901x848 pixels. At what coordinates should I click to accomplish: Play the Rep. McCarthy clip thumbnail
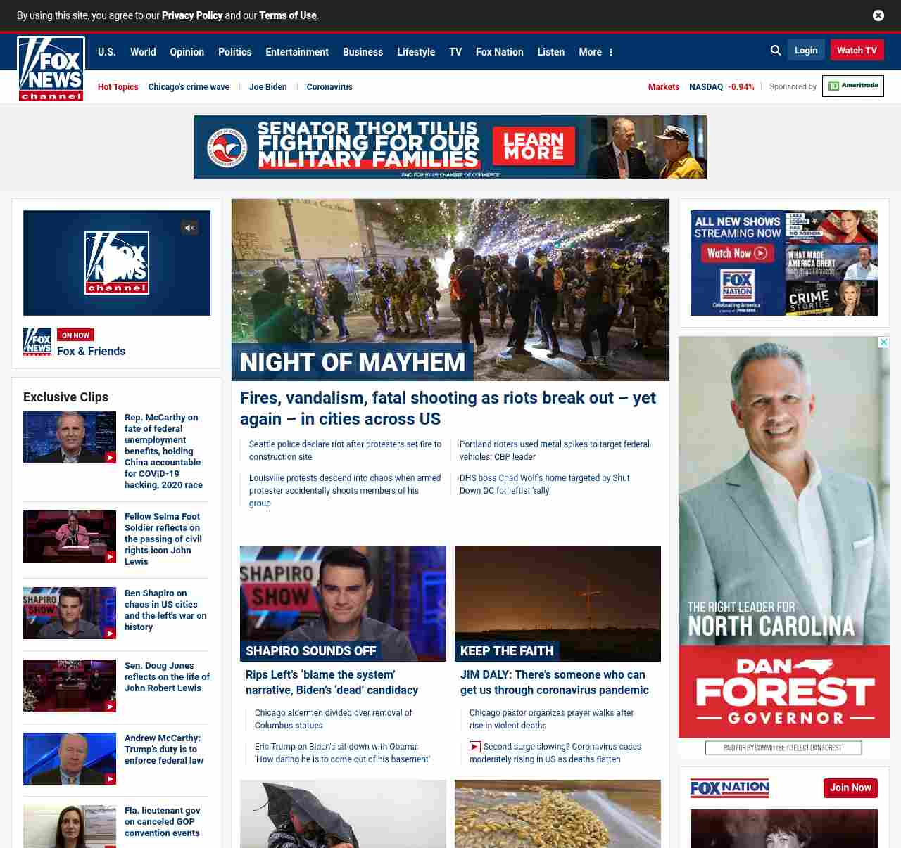(x=70, y=437)
